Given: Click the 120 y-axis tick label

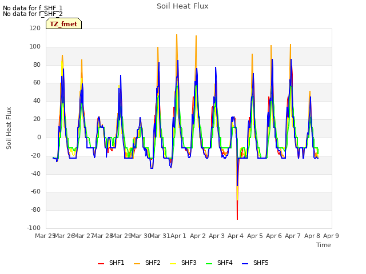Looking at the screenshot, I should click(x=35, y=28).
